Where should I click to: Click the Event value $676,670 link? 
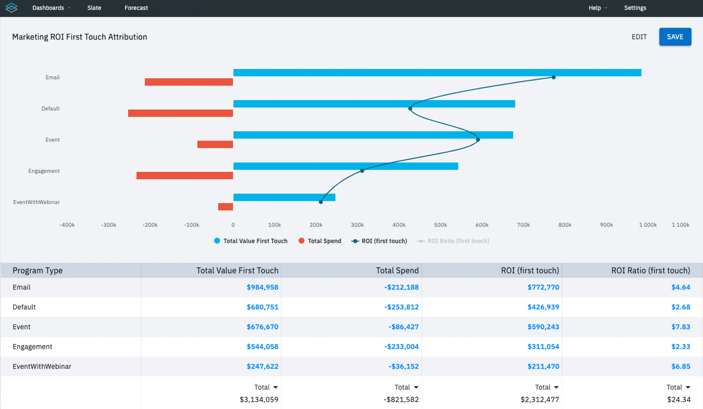(x=263, y=327)
